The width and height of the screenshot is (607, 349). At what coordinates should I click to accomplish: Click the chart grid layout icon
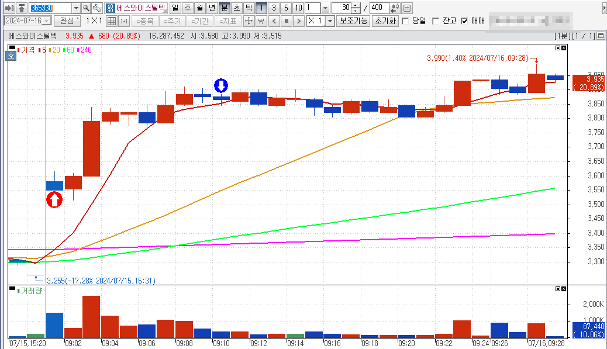112,21
